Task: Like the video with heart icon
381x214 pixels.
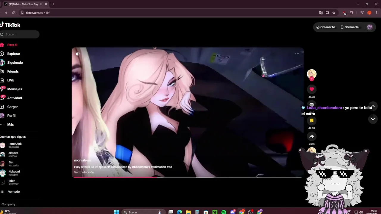Action: (x=312, y=89)
